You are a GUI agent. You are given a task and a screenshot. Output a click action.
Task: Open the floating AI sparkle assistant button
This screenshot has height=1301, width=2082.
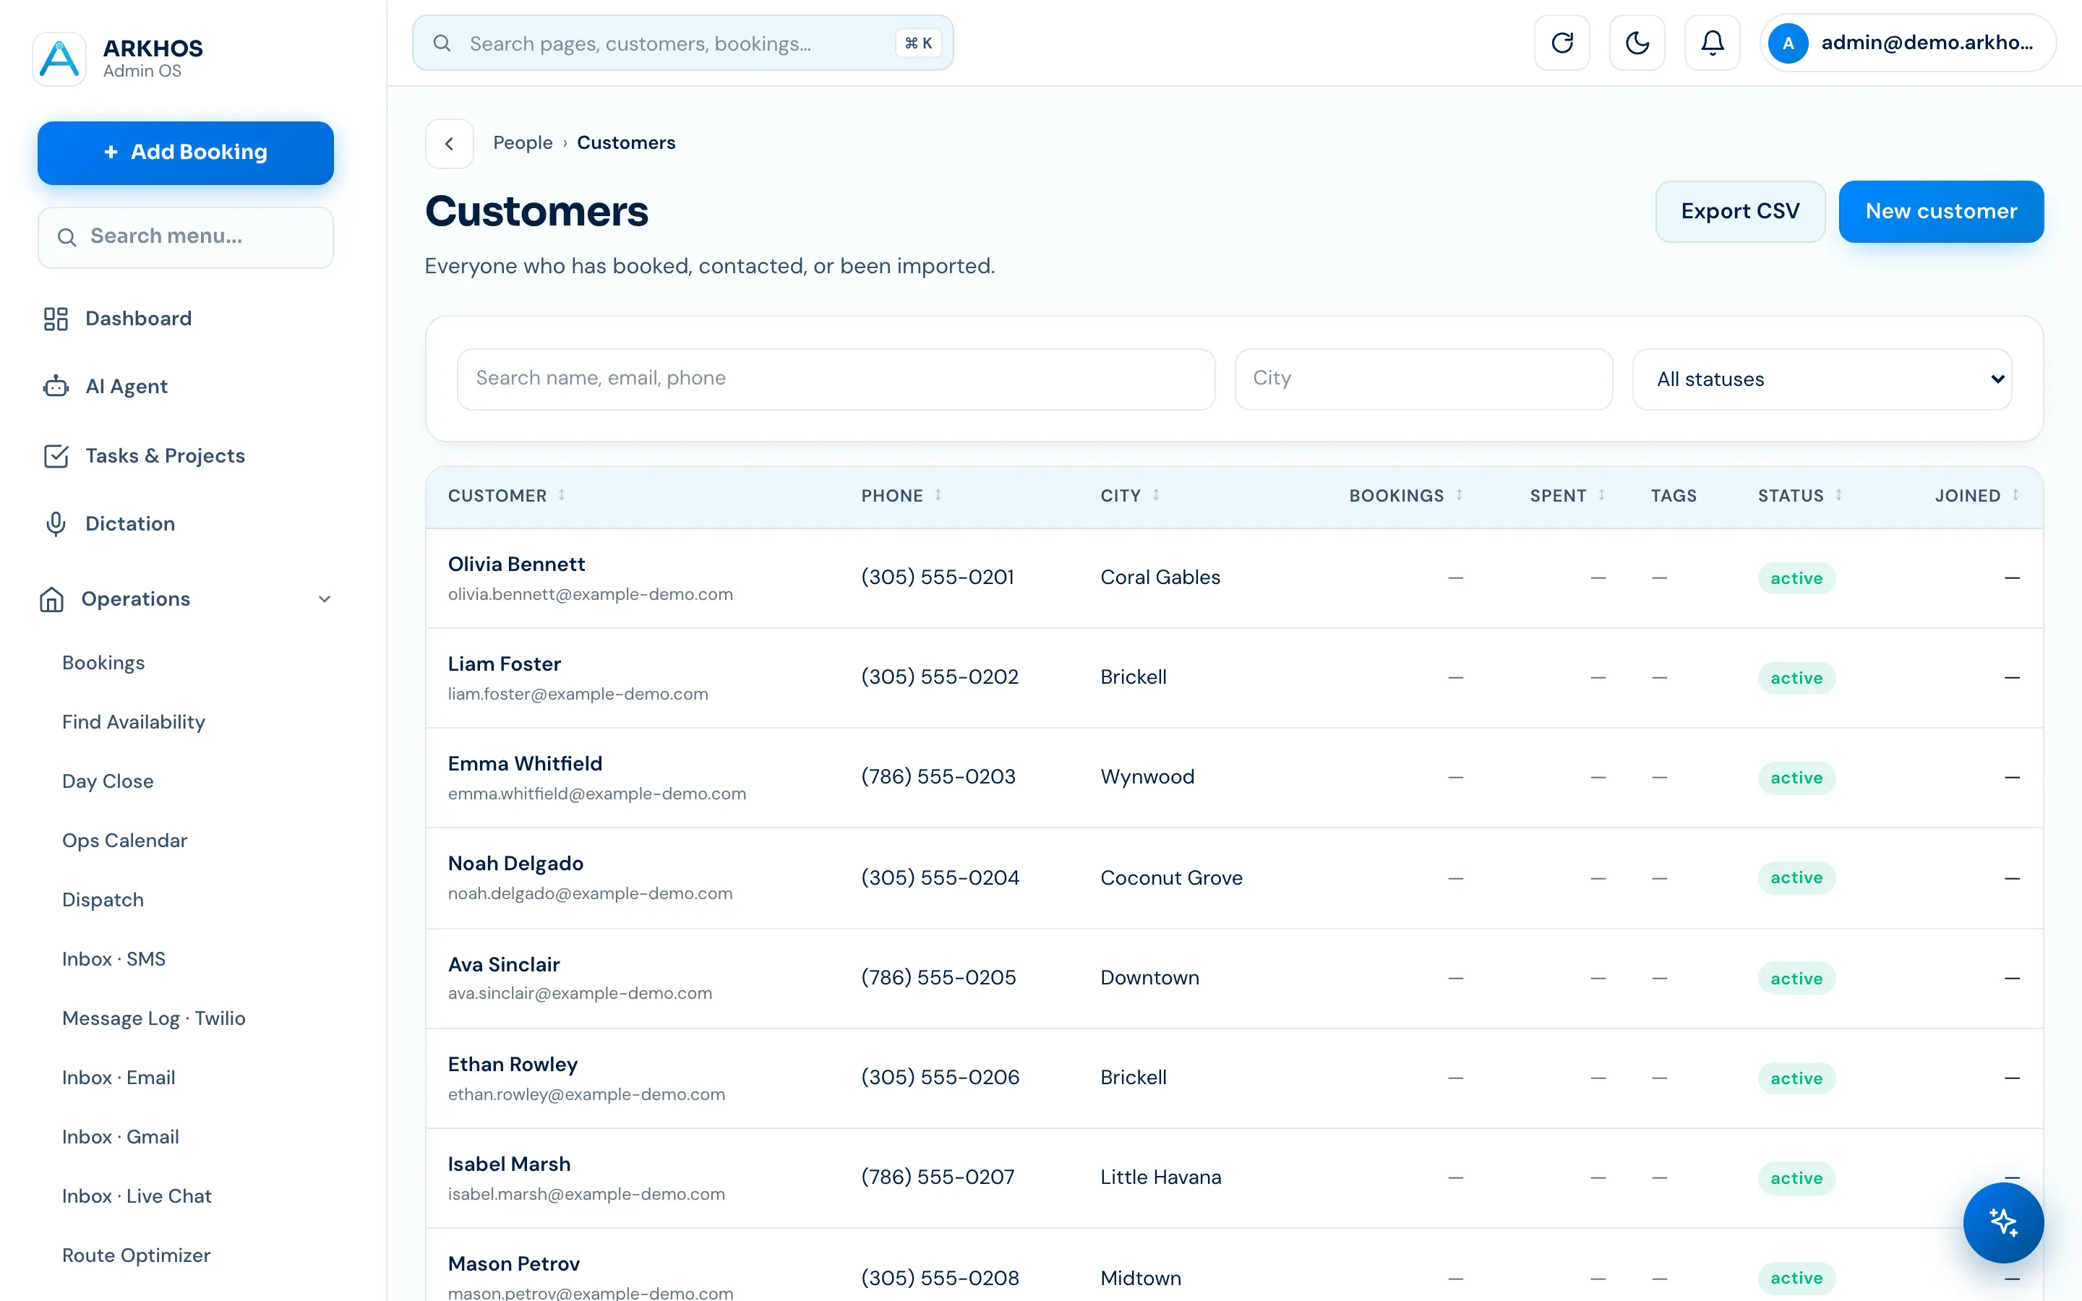click(x=2003, y=1221)
